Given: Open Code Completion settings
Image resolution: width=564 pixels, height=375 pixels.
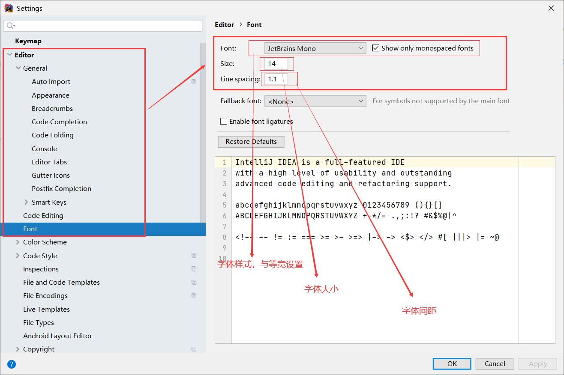Looking at the screenshot, I should 59,122.
